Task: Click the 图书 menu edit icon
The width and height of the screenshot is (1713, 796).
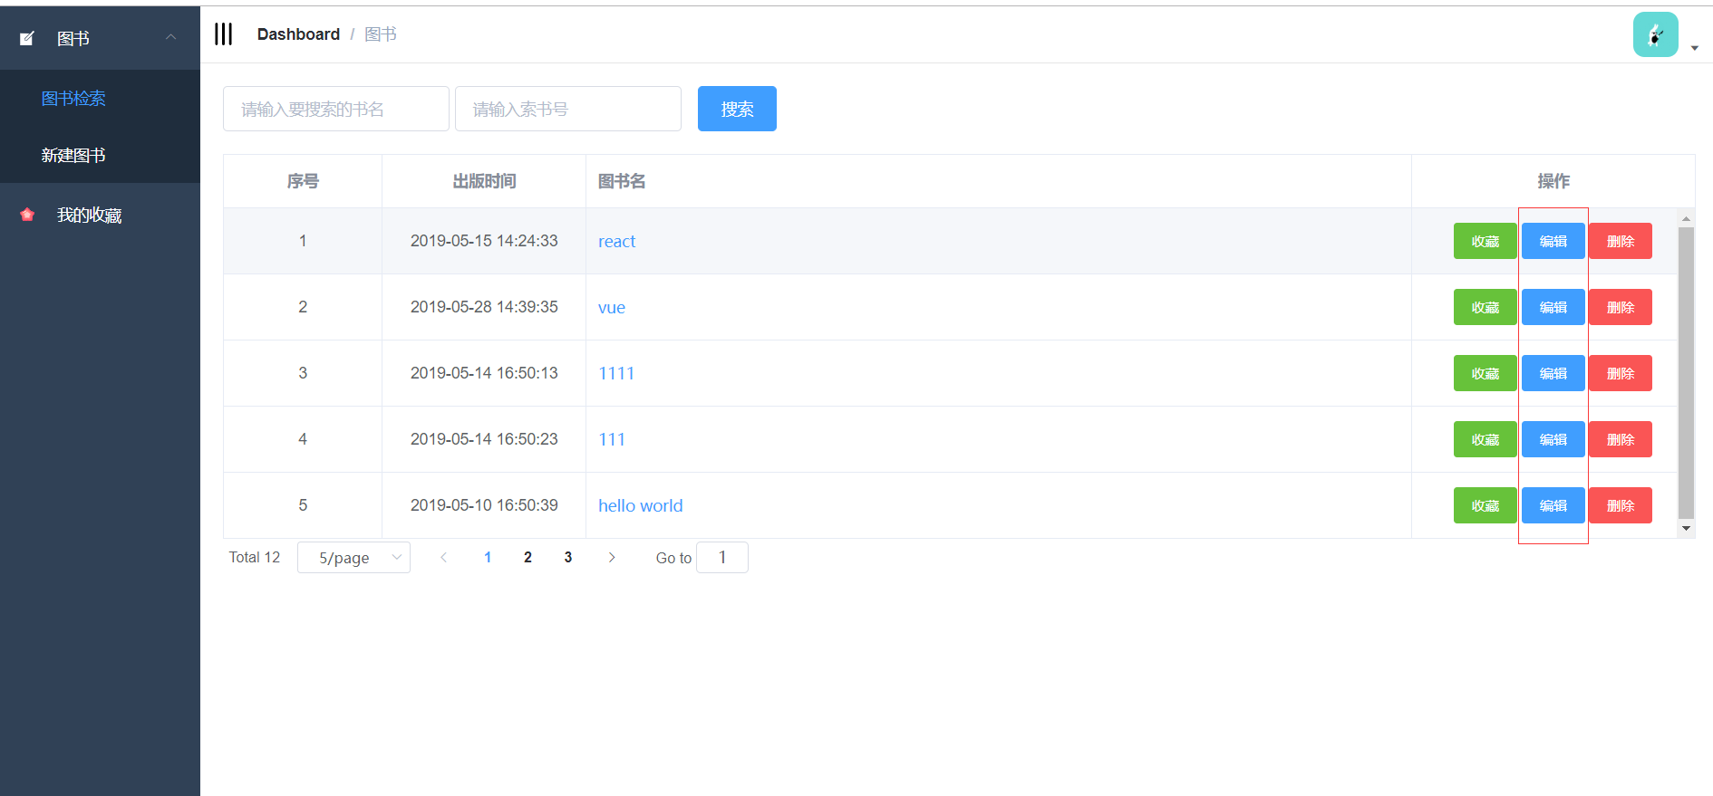Action: (27, 38)
